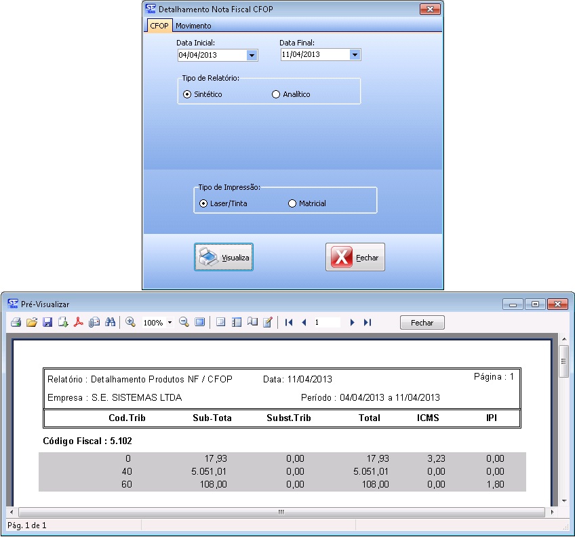Click the Visualiza button
This screenshot has width=575, height=537.
pyautogui.click(x=224, y=258)
